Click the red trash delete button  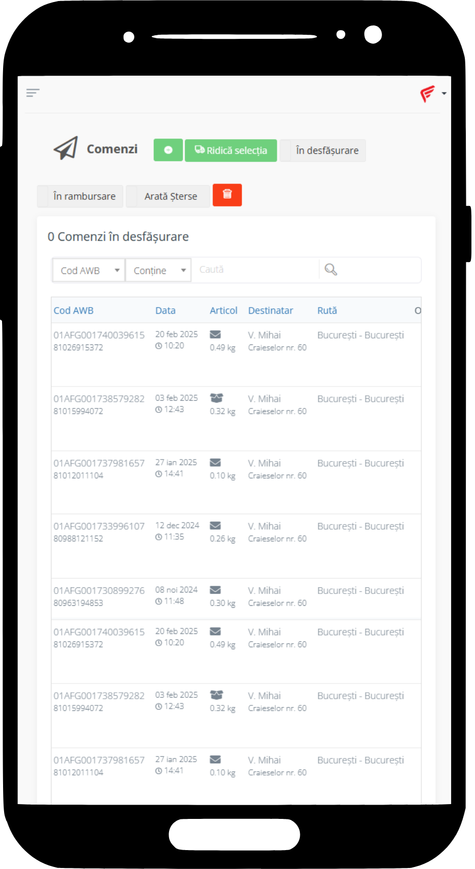point(227,195)
